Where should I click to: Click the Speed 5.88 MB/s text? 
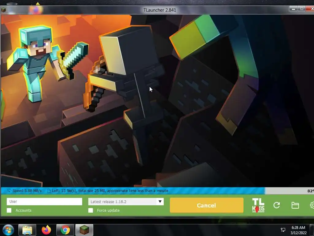point(27,191)
